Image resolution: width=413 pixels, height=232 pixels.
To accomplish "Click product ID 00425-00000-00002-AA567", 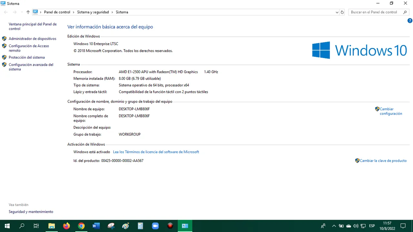I will point(122,160).
